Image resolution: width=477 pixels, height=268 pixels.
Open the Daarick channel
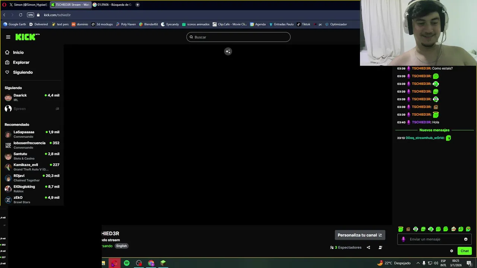[32, 98]
